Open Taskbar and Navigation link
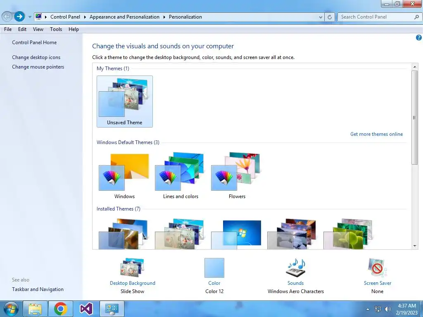 [38, 289]
